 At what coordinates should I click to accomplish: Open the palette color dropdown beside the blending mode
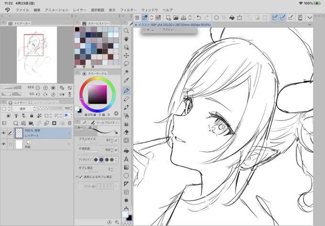click(6, 109)
